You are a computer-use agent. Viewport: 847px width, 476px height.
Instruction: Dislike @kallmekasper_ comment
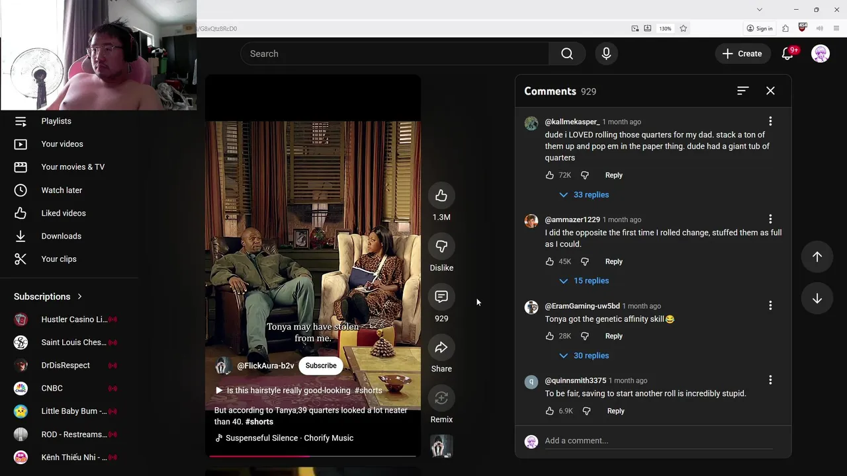[585, 175]
